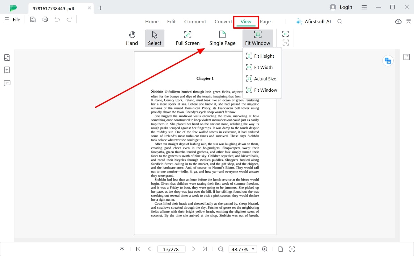Screen dimensions: 414x256
Task: Go to the previous page
Action: [x=149, y=249]
